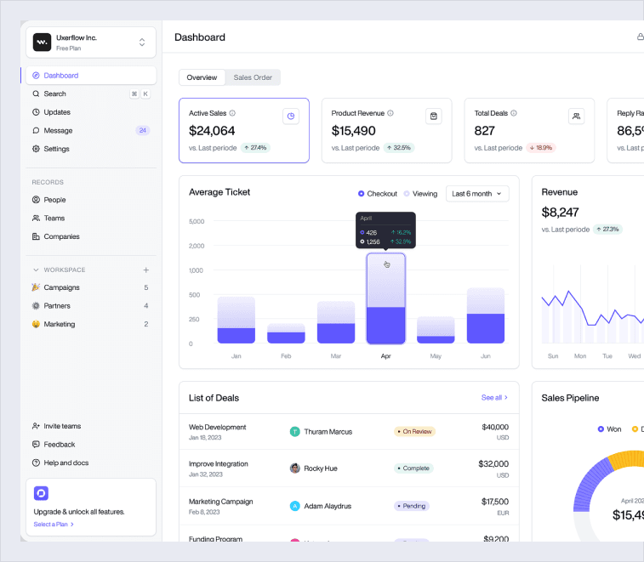Open Settings from the sidebar
The image size is (644, 562).
(x=56, y=149)
